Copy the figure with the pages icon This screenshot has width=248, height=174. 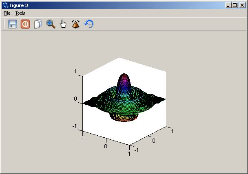pos(38,24)
